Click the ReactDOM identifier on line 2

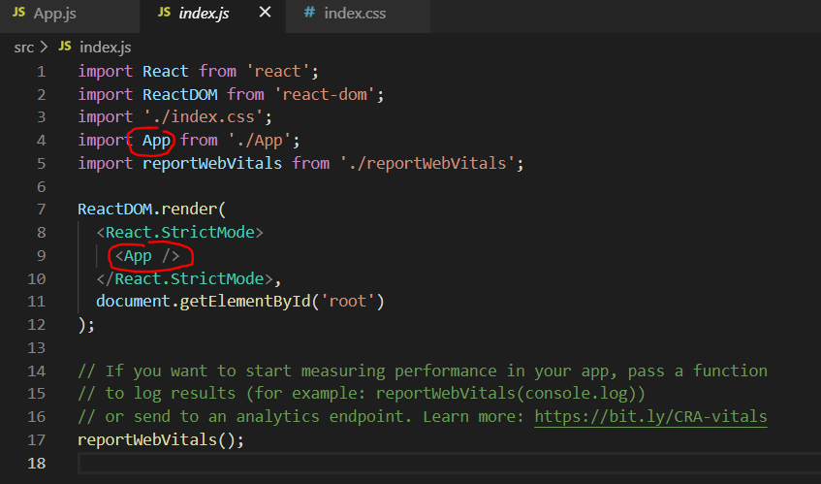click(x=180, y=94)
